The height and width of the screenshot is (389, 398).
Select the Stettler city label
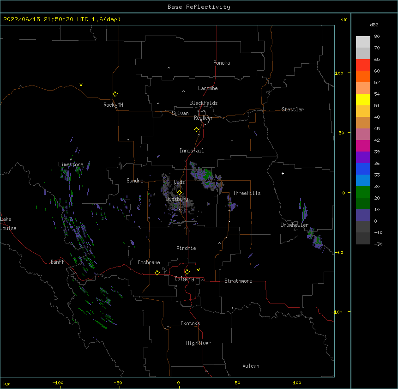pos(293,109)
